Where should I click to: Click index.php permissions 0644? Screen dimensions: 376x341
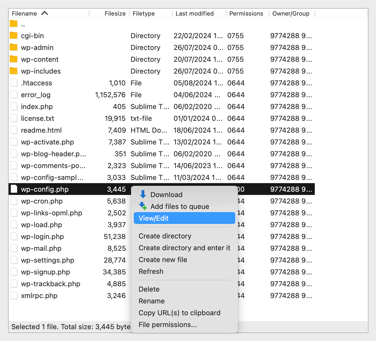(236, 107)
